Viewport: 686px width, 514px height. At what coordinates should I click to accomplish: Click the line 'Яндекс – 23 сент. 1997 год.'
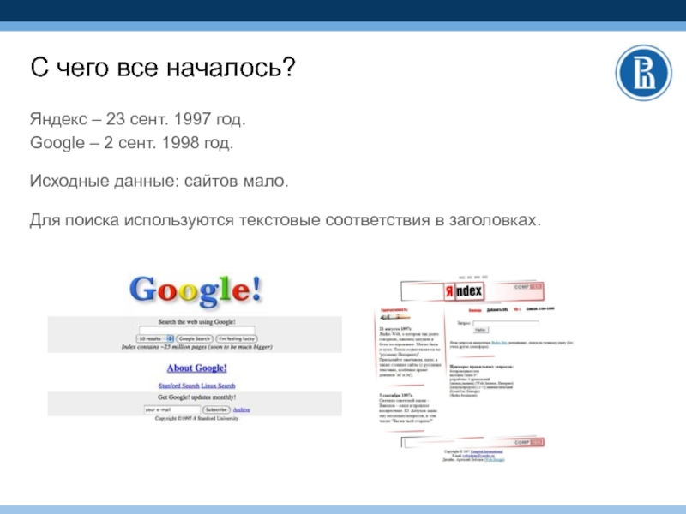pyautogui.click(x=138, y=119)
